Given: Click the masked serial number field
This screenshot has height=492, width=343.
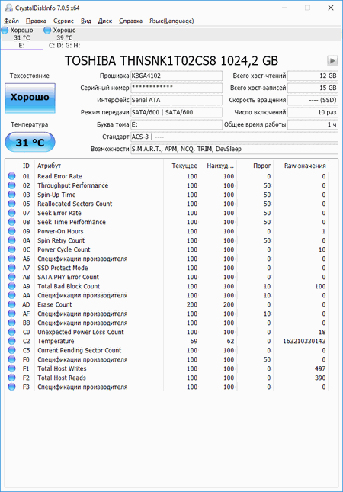Looking at the screenshot, I should pos(176,88).
